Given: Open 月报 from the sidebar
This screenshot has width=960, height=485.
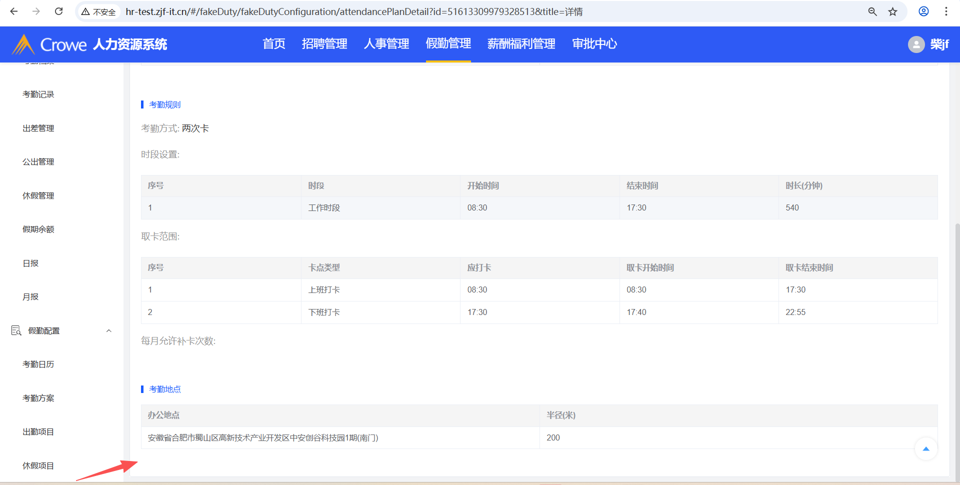Looking at the screenshot, I should point(30,296).
